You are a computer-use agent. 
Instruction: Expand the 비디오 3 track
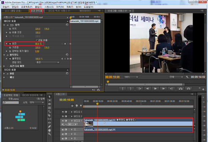(72, 112)
